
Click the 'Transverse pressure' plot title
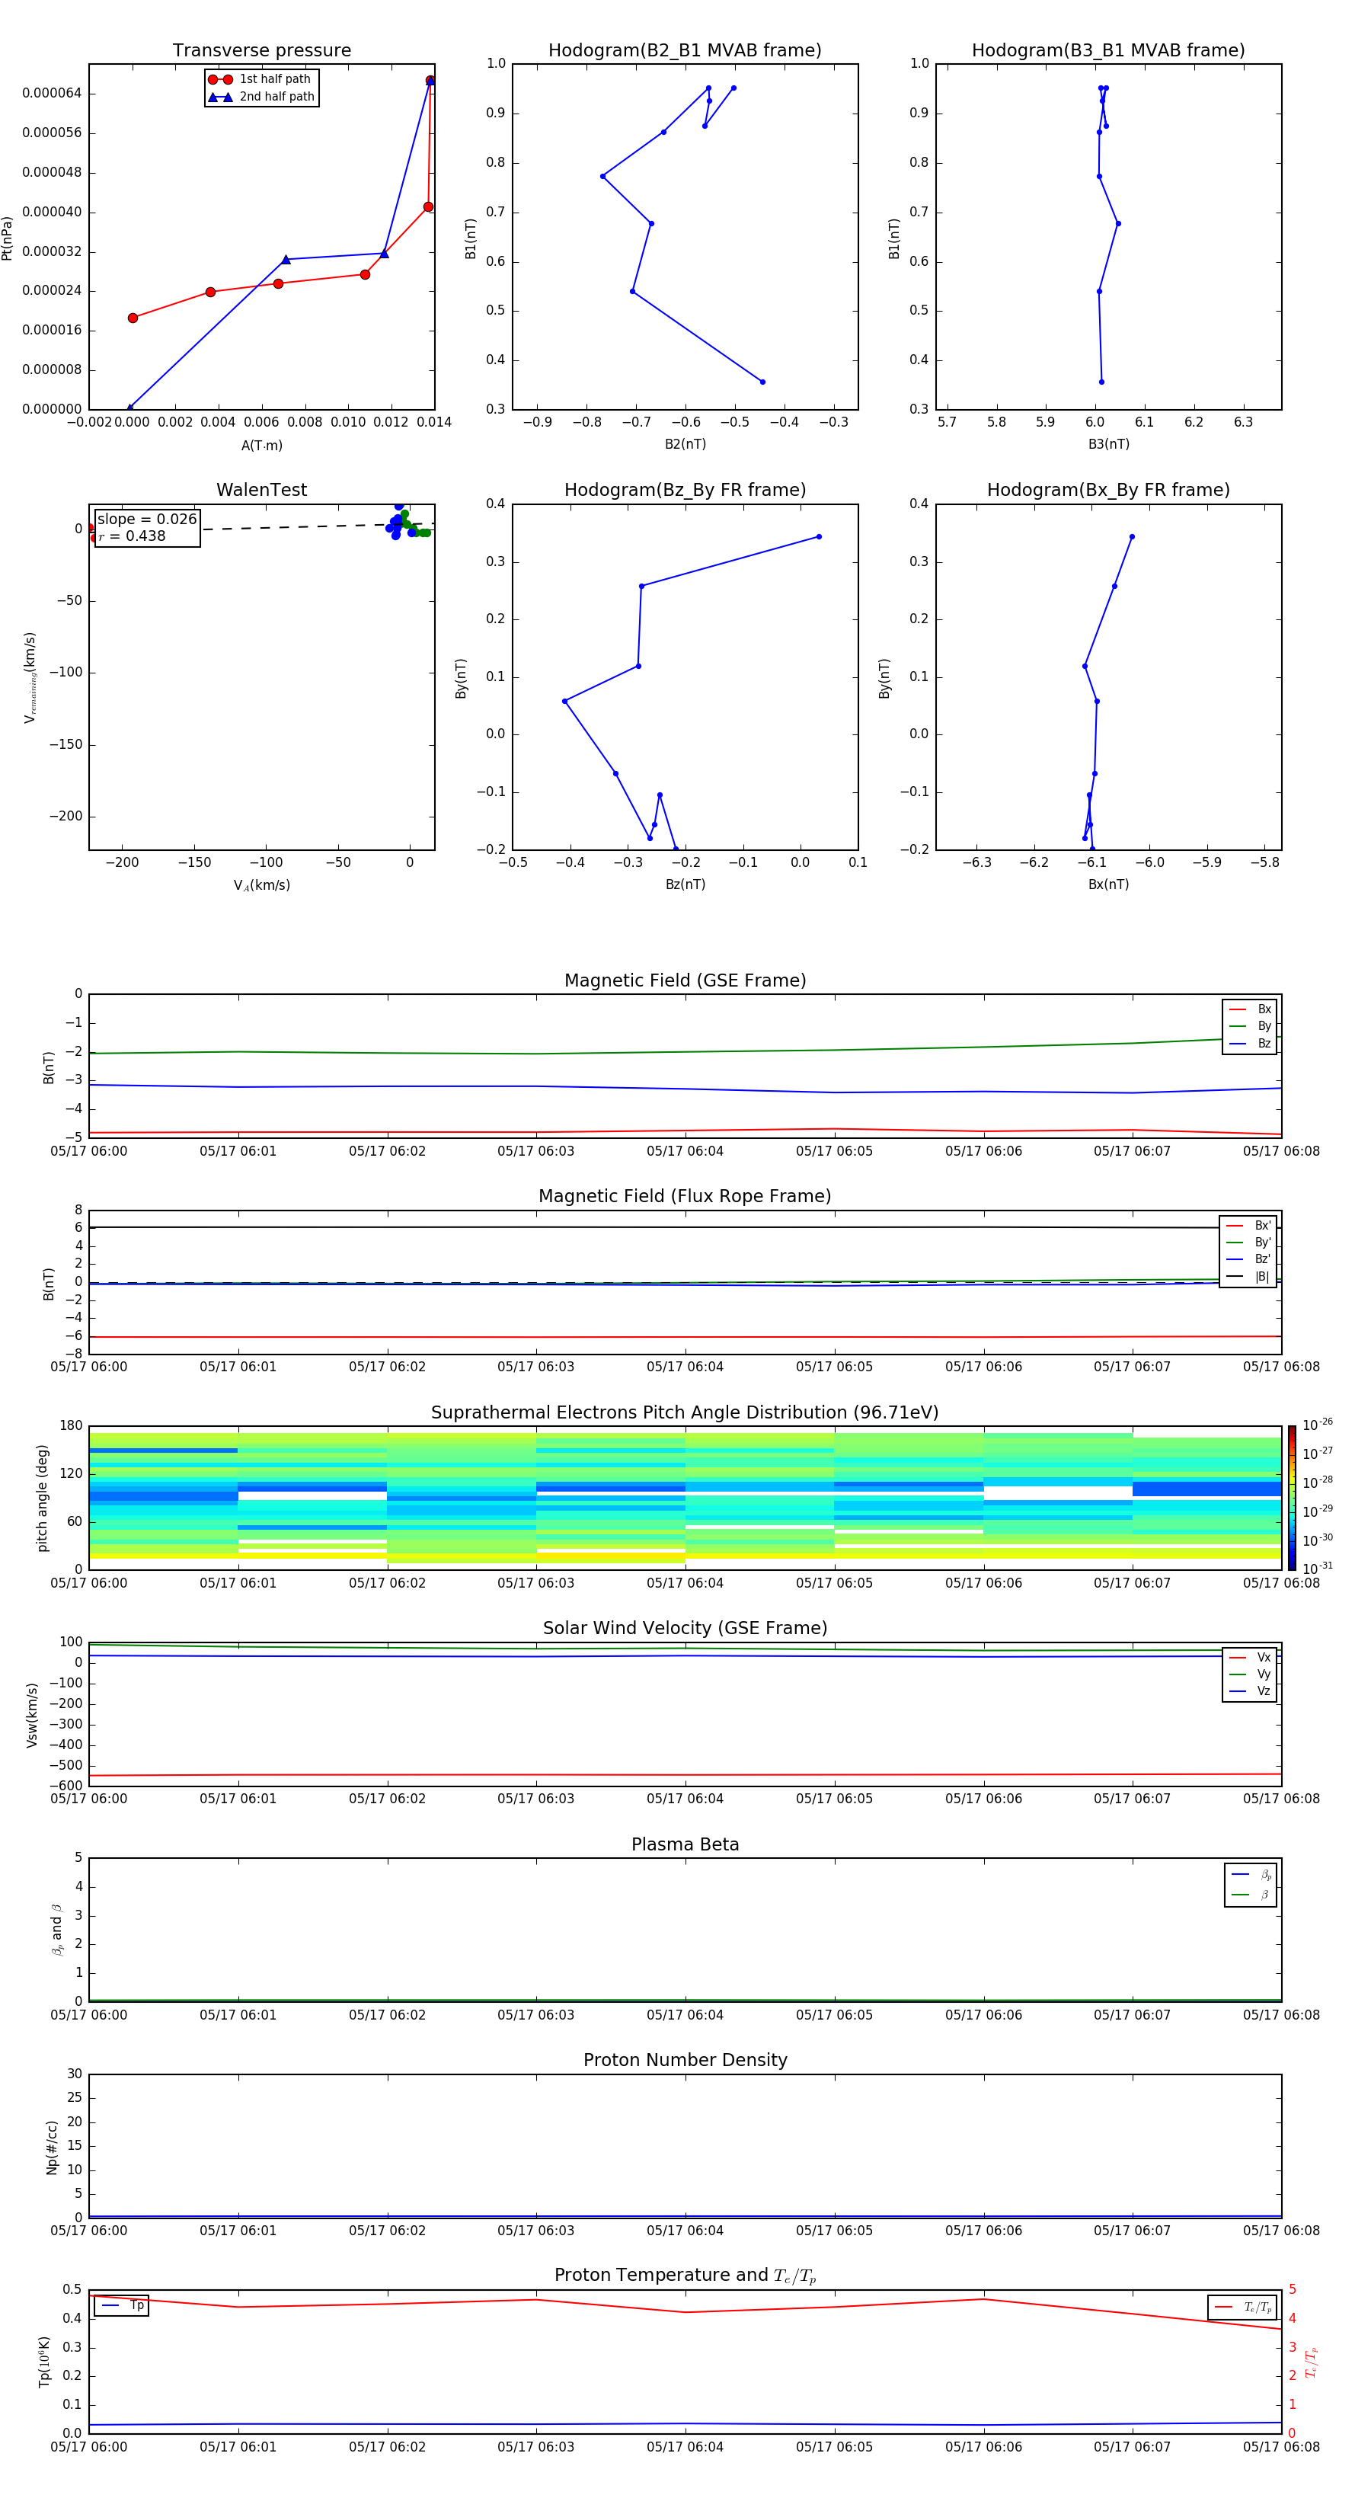point(261,51)
